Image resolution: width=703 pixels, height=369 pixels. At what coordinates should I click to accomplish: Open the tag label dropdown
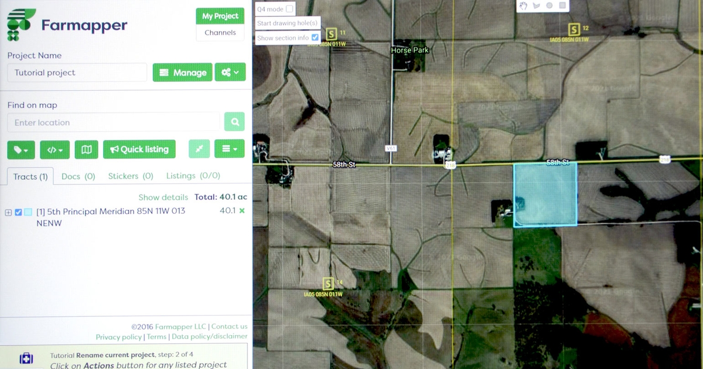(21, 150)
